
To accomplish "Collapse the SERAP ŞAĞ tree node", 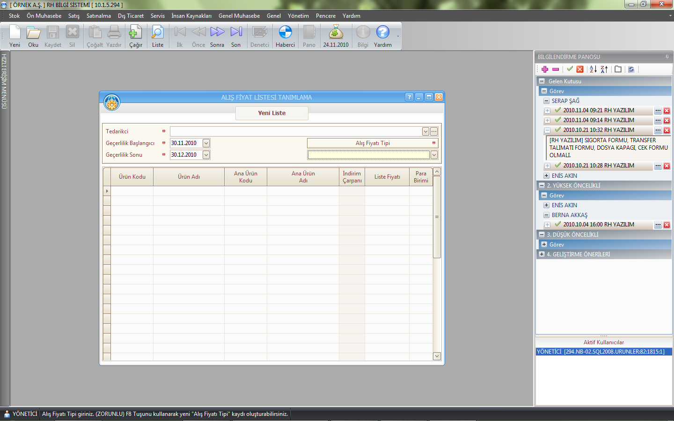I will [546, 101].
